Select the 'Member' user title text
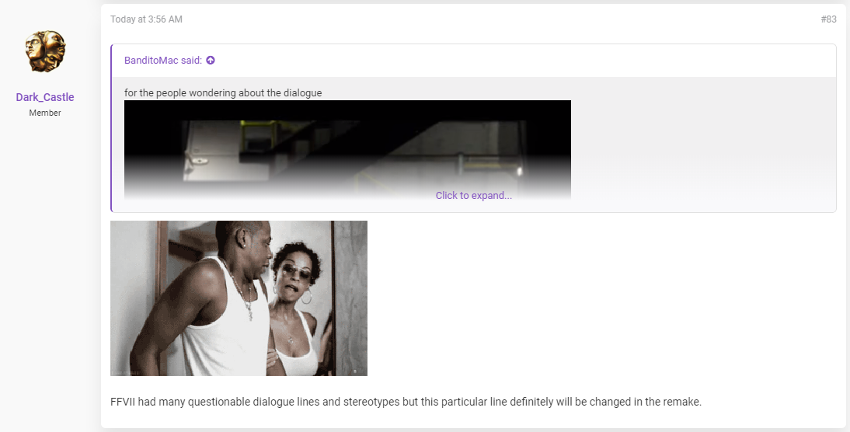The width and height of the screenshot is (850, 432). point(45,113)
